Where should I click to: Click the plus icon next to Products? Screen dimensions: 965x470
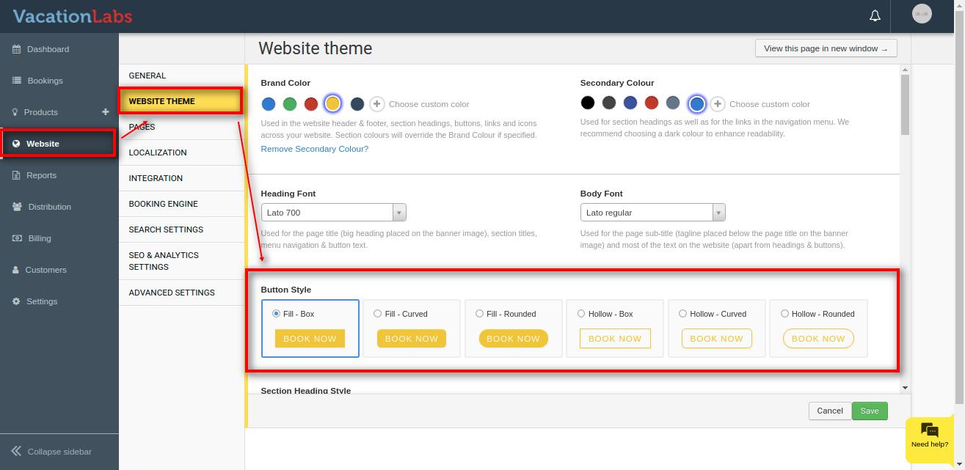point(105,111)
